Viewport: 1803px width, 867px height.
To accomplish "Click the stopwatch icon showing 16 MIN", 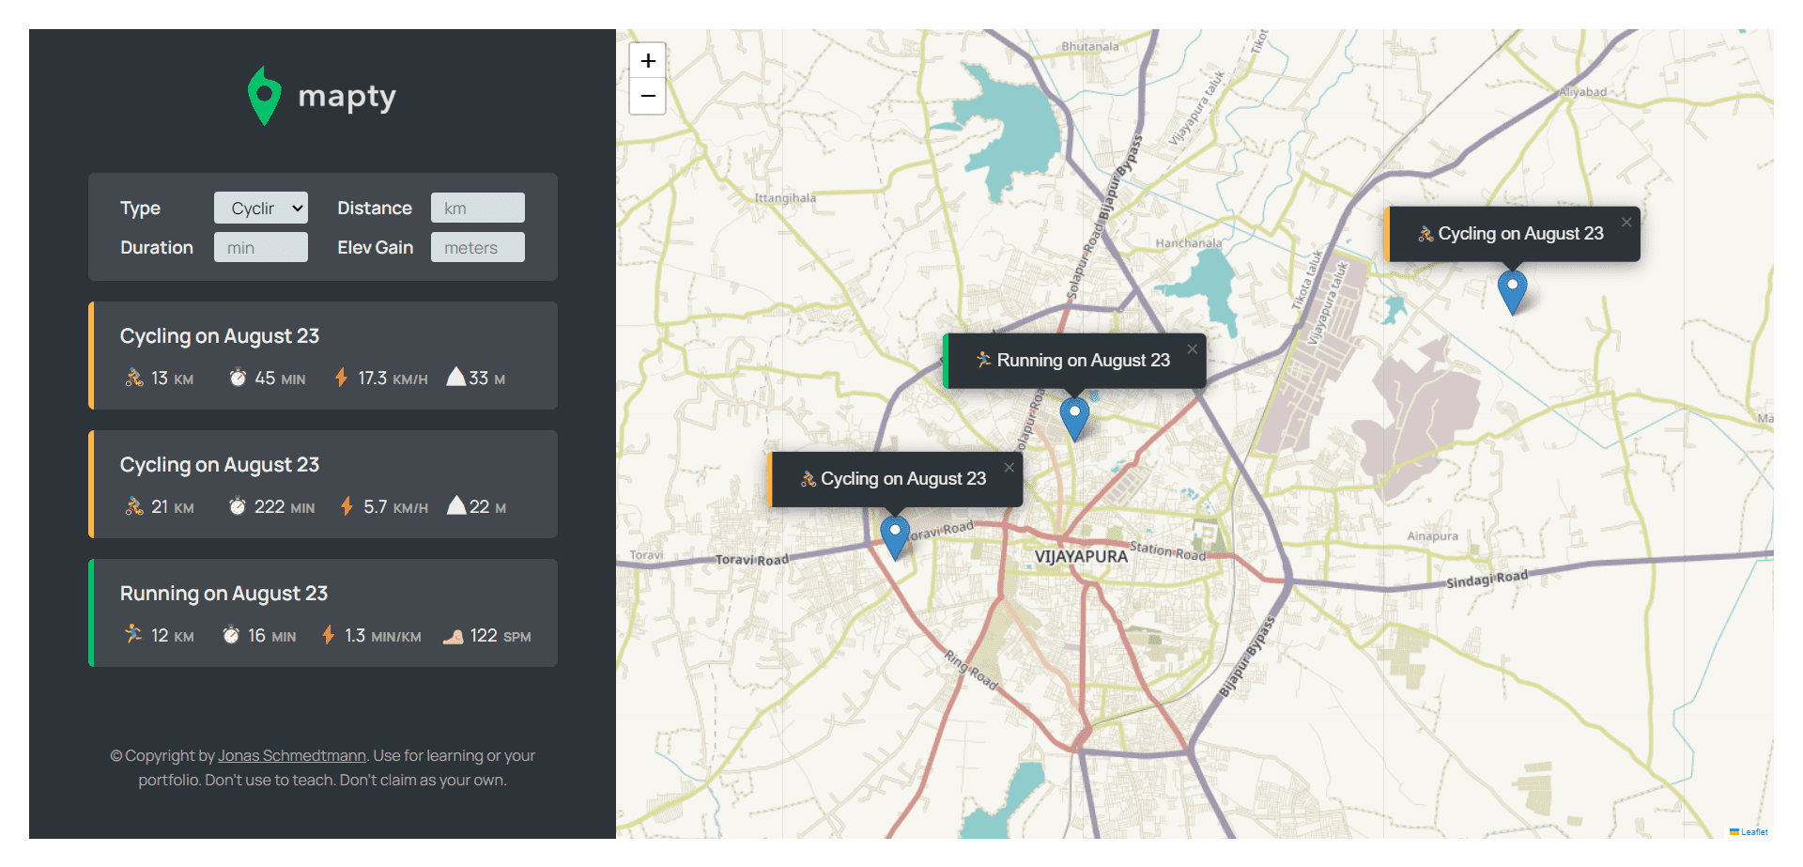I will [231, 634].
